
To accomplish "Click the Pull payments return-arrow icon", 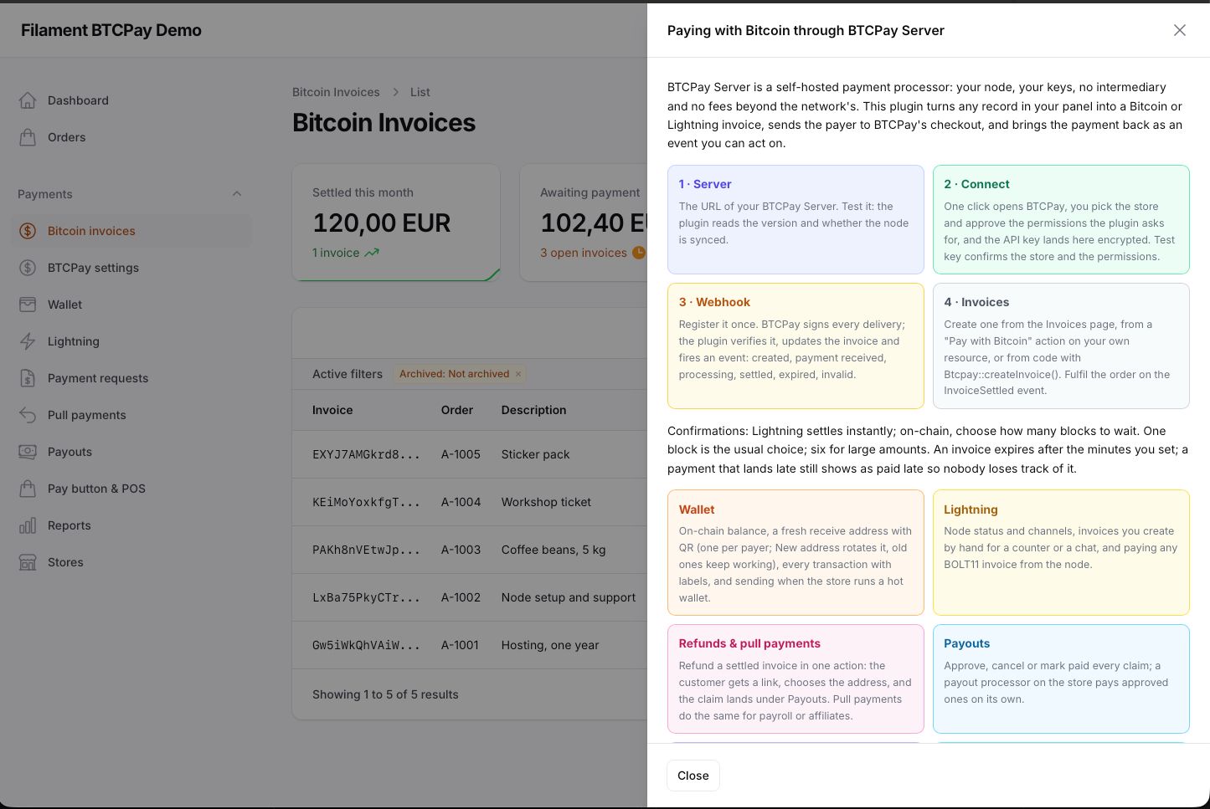I will point(28,415).
